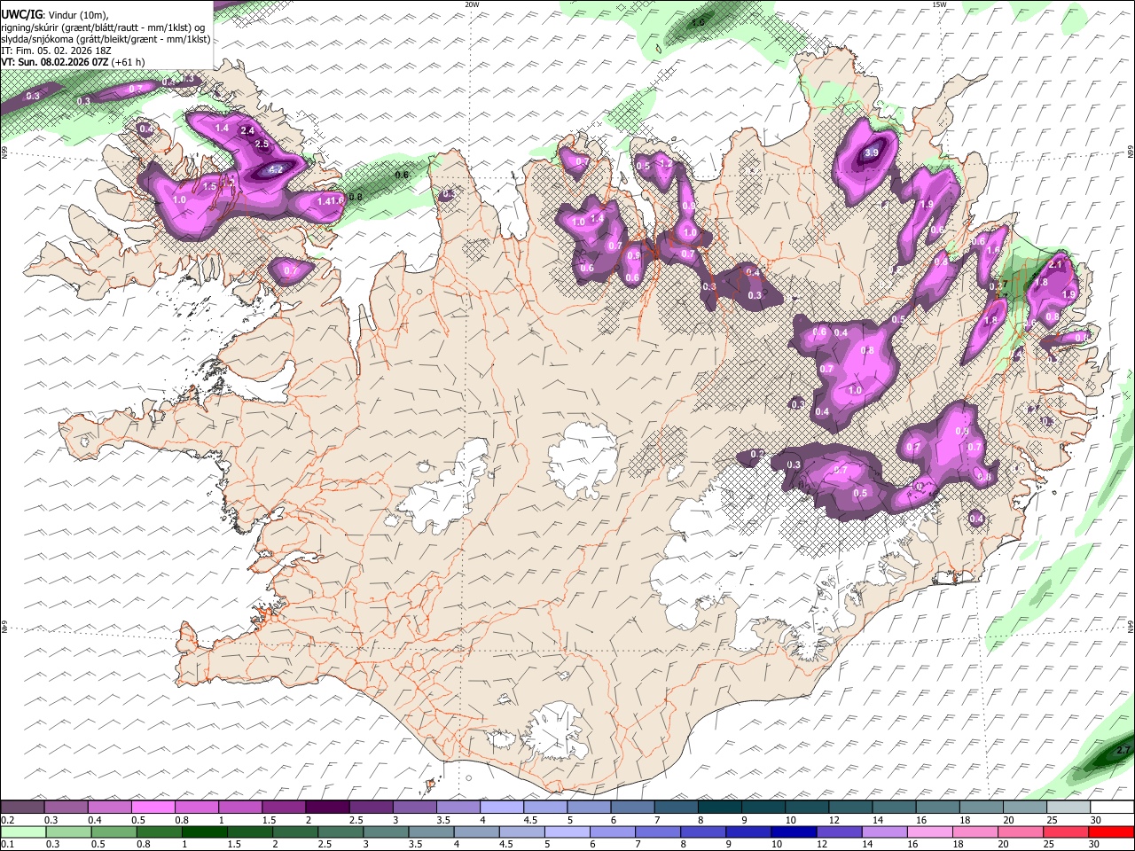Screen dimensions: 1135x851
Task: Click the bright red swatch after 30
Action: click(x=1112, y=831)
